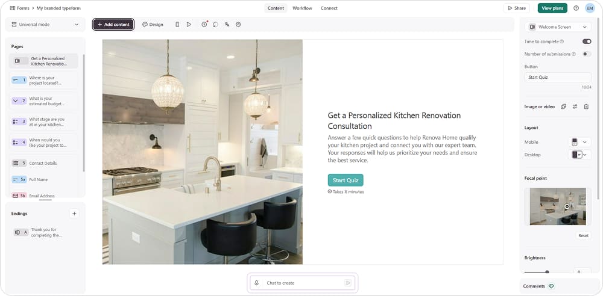Click the Add content button
Image resolution: width=603 pixels, height=296 pixels.
tap(113, 24)
